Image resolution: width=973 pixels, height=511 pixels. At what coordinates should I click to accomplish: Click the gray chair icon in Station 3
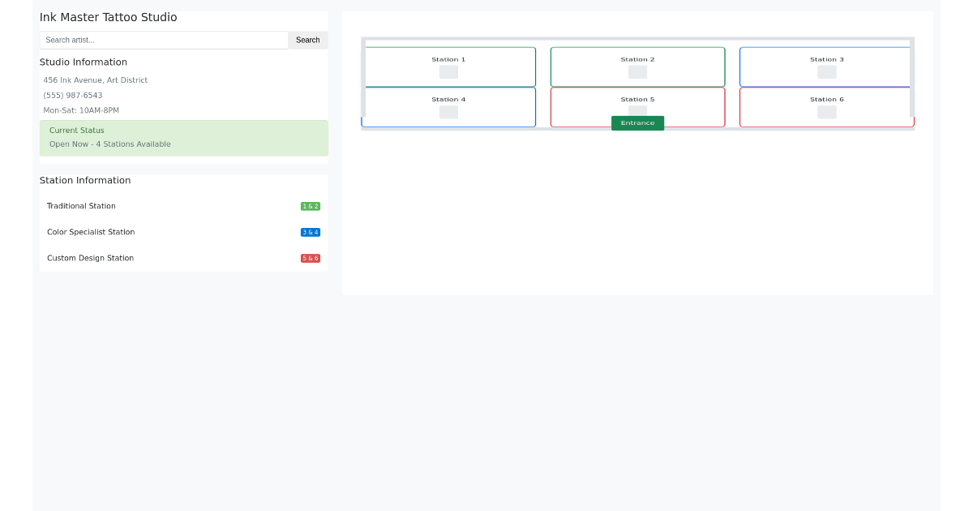pos(826,72)
